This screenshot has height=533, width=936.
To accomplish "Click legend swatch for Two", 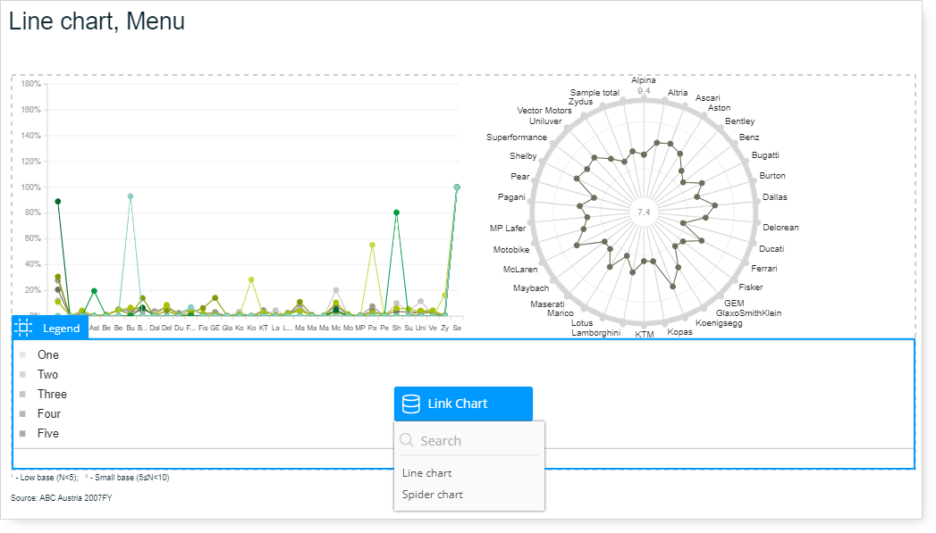I will tap(22, 374).
